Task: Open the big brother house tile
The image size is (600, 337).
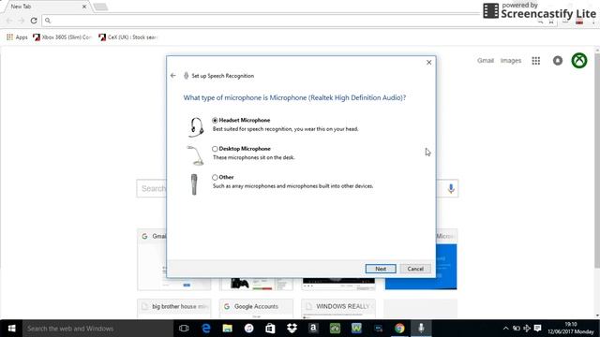Action: coord(174,308)
